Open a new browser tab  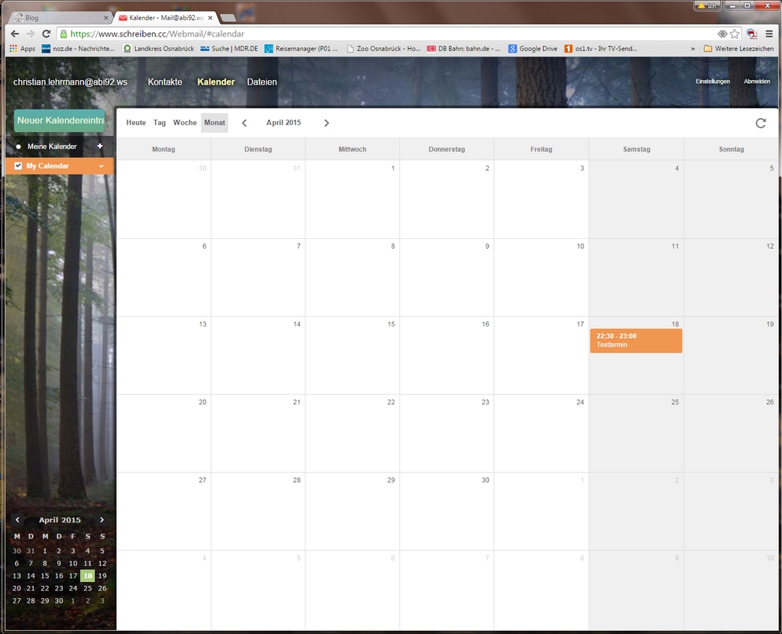(x=228, y=18)
